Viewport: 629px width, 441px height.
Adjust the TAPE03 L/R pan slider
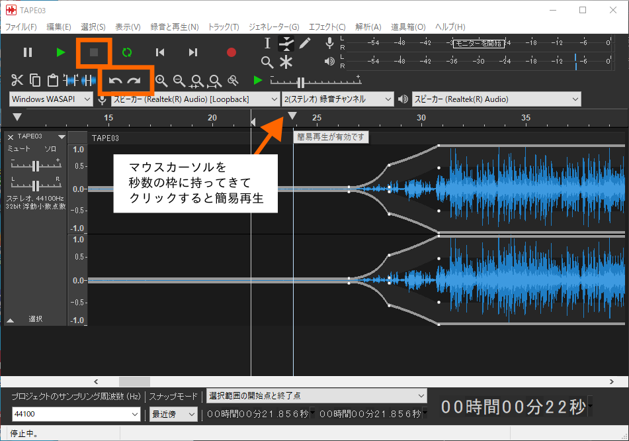(x=36, y=185)
